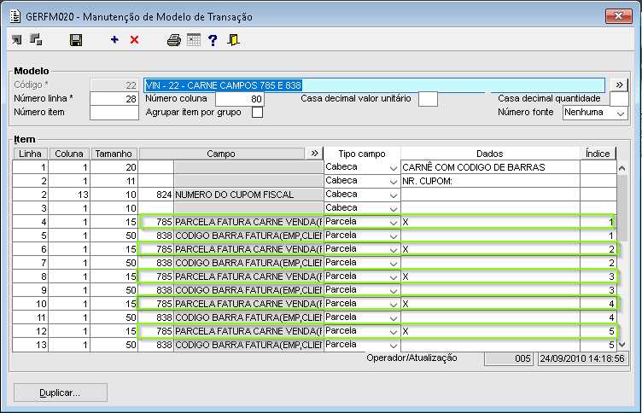642x413 pixels.
Task: Click the Casa decimal quantidade field
Action: 619,99
